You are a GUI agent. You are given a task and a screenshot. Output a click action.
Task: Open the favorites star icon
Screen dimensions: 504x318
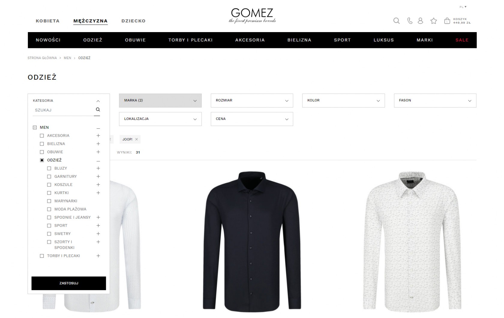tap(433, 21)
